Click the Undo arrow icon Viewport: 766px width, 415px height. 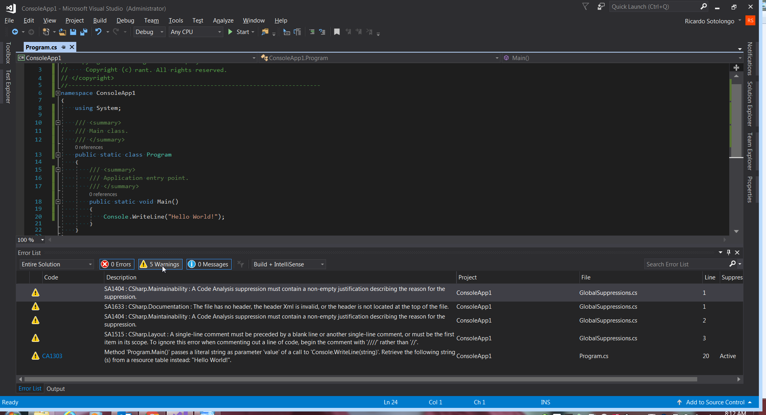click(98, 32)
